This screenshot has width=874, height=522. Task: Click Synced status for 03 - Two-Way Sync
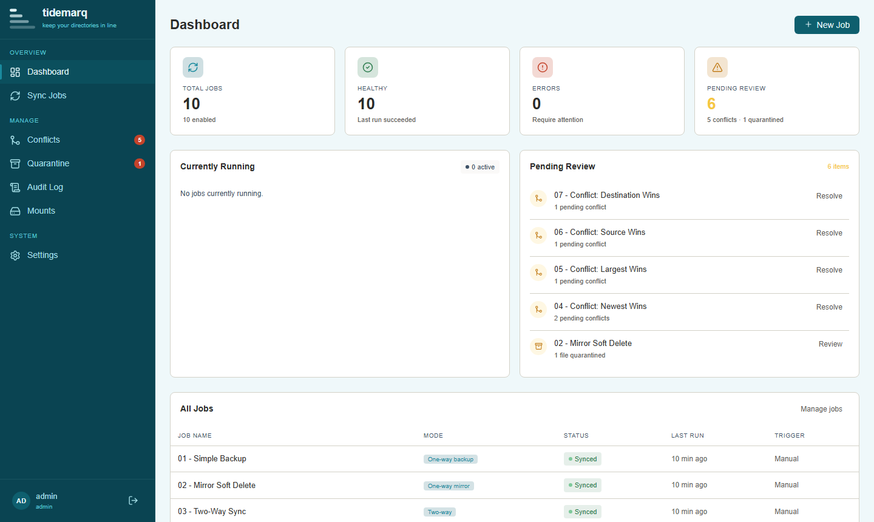click(583, 512)
